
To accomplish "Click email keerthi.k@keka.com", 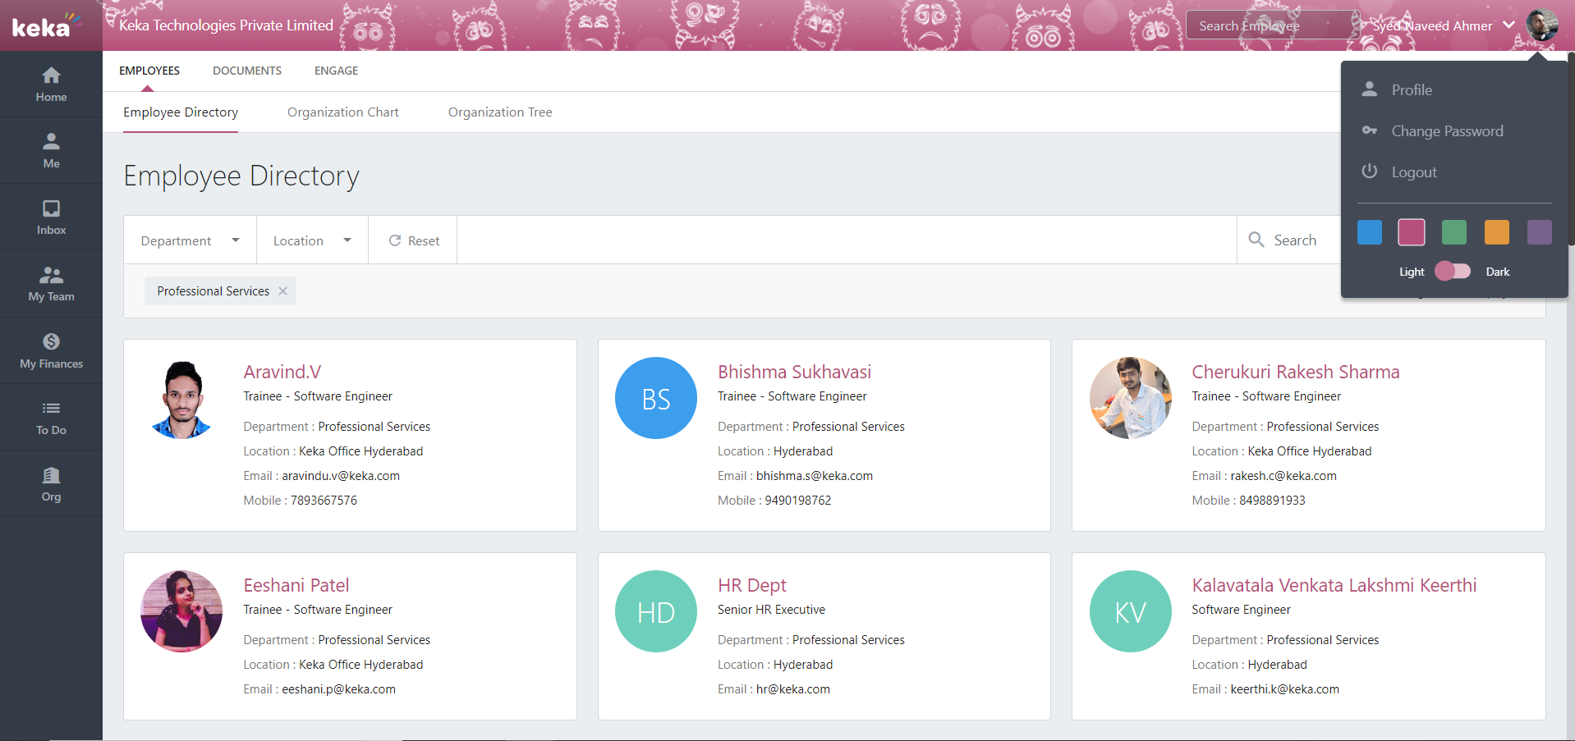I will pos(1284,689).
